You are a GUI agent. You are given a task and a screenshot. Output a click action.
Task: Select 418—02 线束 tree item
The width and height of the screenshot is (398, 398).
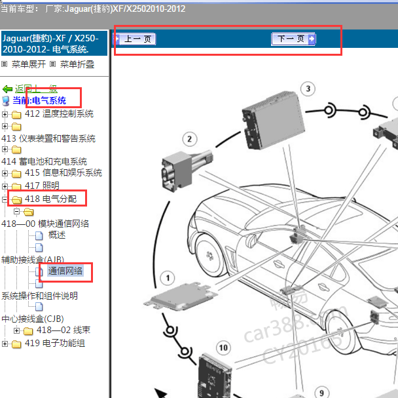coord(63,330)
